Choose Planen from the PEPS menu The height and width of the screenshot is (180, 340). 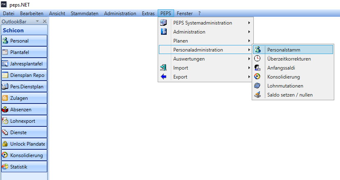click(x=205, y=41)
